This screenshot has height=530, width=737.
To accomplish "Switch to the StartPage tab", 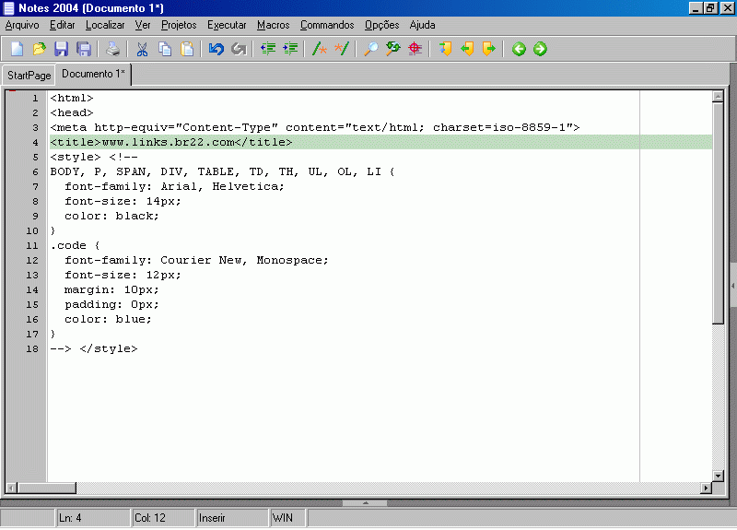I will [x=29, y=76].
